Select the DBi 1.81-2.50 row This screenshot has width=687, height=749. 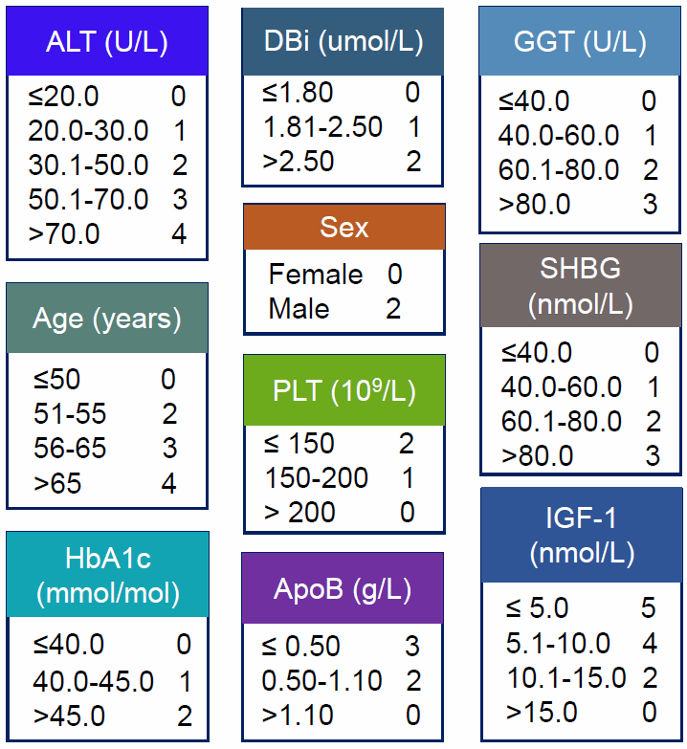(342, 126)
